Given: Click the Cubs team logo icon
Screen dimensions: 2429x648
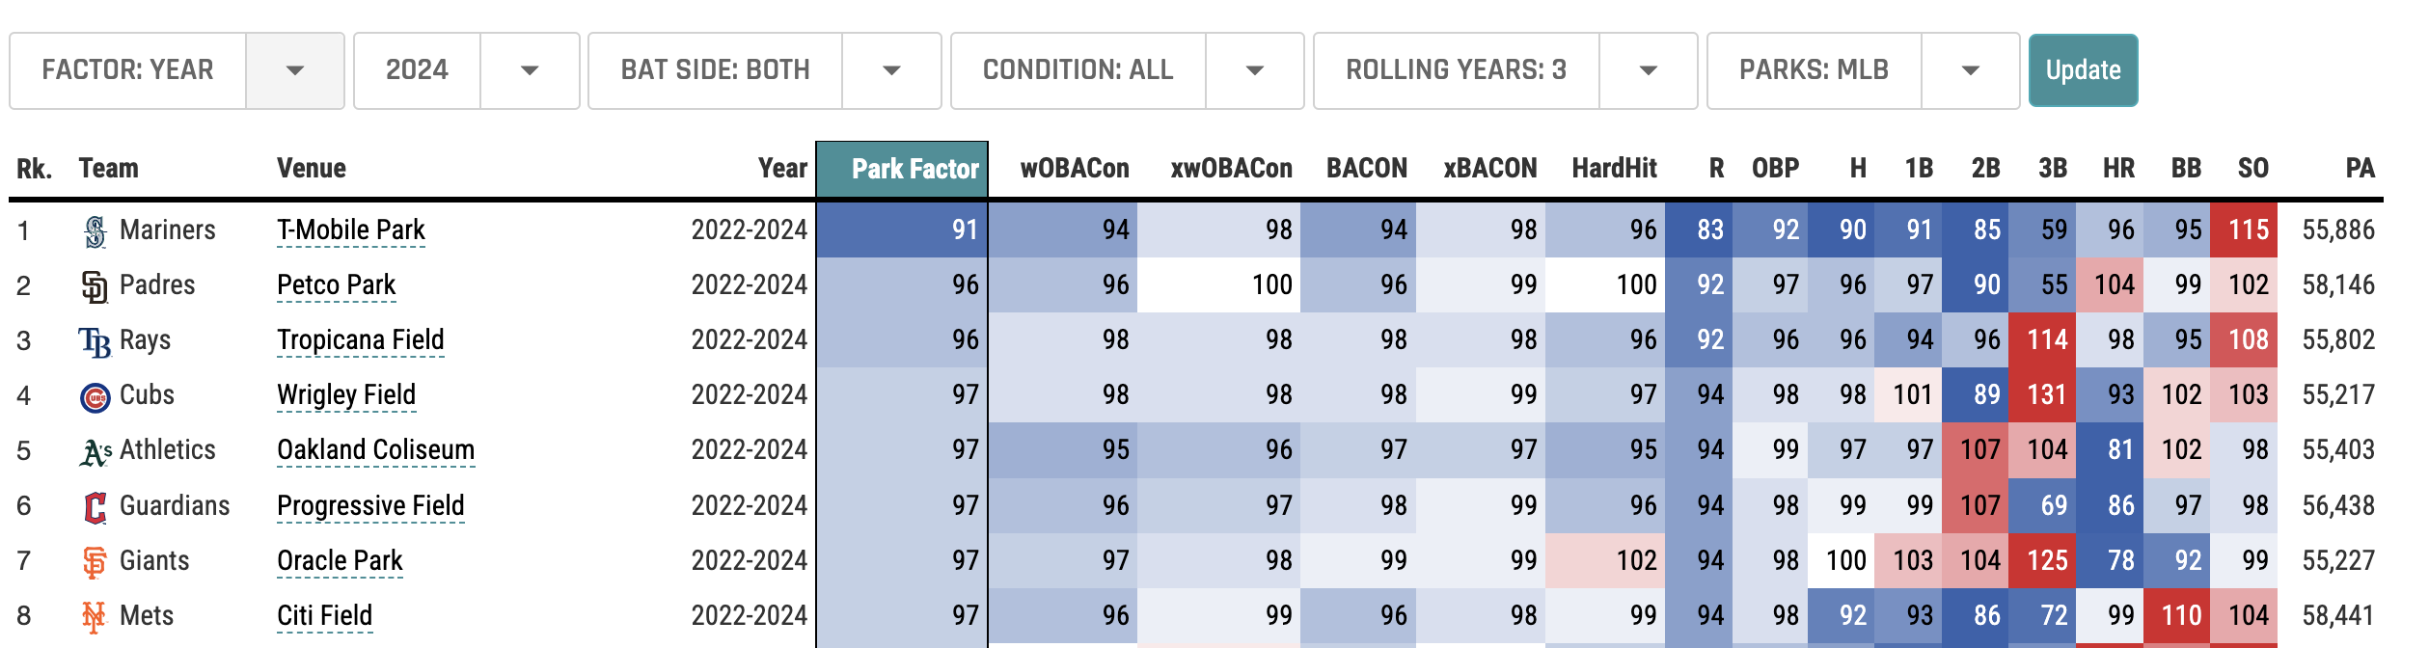Looking at the screenshot, I should 95,396.
